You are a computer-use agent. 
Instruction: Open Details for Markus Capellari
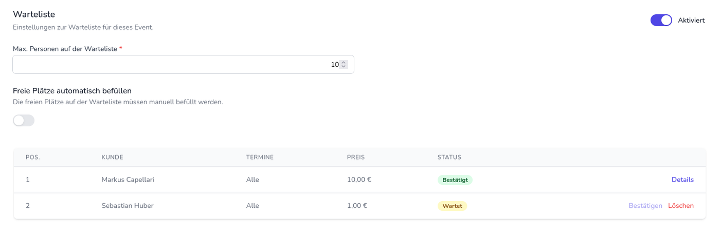click(x=682, y=180)
